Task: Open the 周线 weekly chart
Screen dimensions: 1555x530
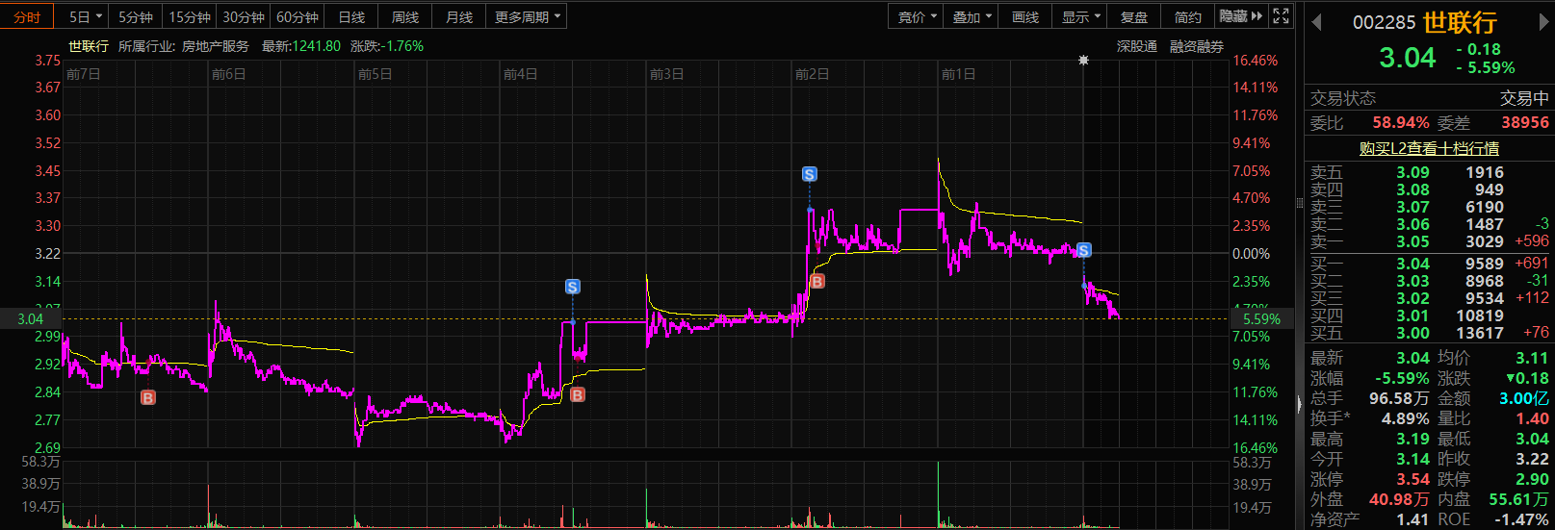Action: (405, 17)
